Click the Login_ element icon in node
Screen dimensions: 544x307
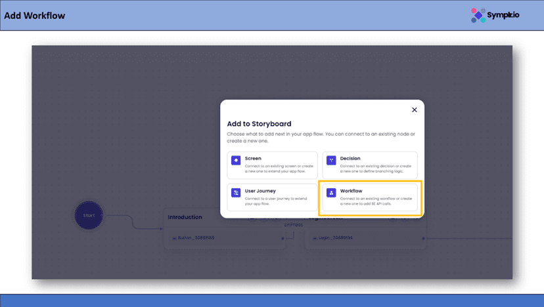click(x=316, y=238)
